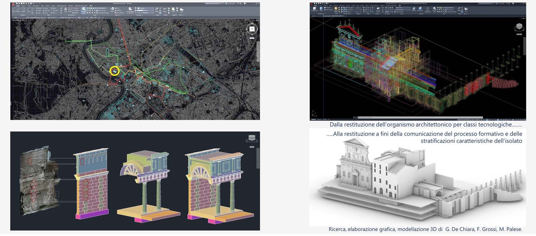Open the AutoCAD application menu in map window
This screenshot has width=536, height=236.
pyautogui.click(x=13, y=4)
